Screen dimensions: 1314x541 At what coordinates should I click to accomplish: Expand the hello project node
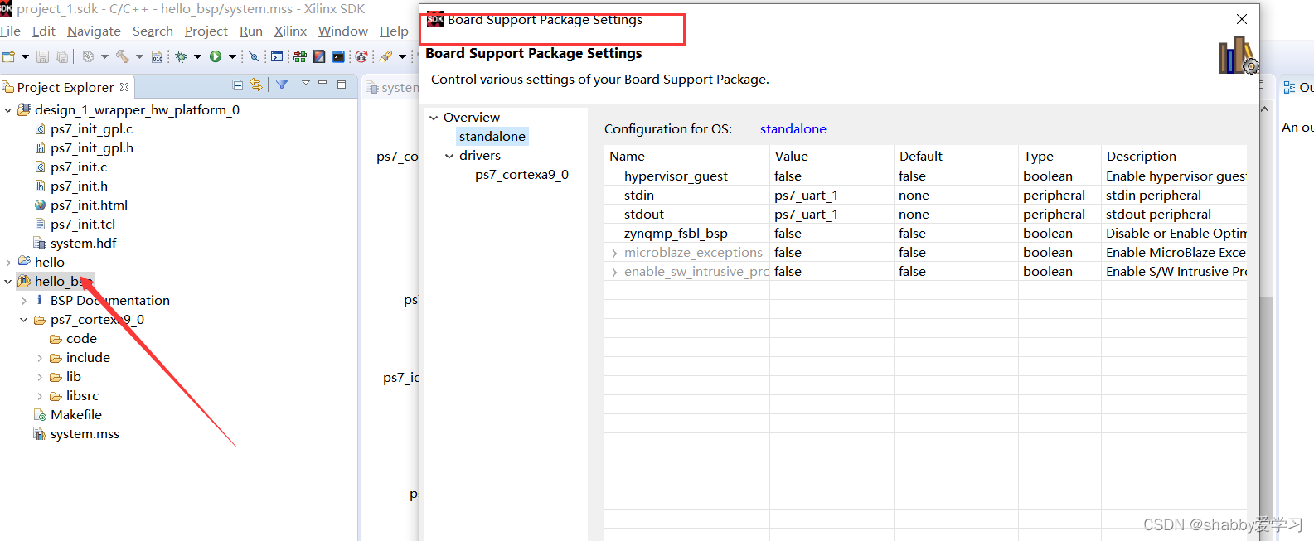point(8,262)
